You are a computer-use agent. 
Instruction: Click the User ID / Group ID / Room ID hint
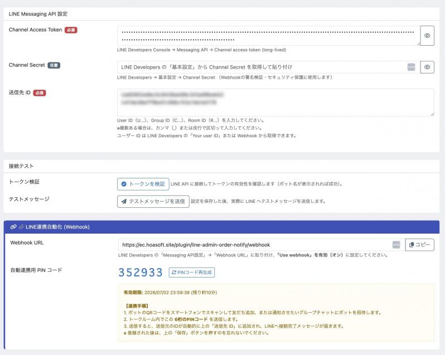(x=191, y=120)
